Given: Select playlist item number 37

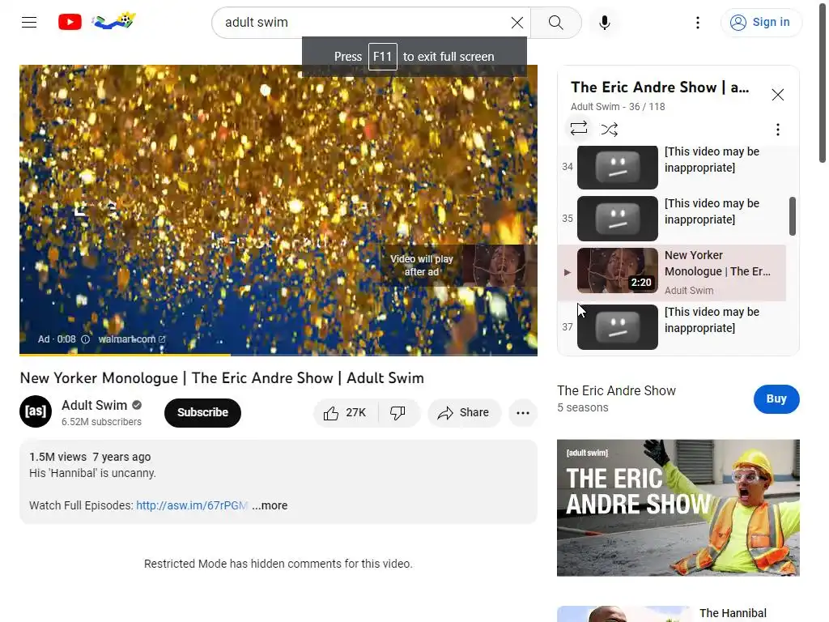Looking at the screenshot, I should point(672,327).
